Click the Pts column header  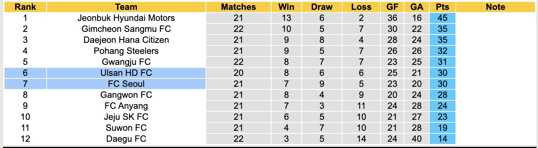point(442,7)
